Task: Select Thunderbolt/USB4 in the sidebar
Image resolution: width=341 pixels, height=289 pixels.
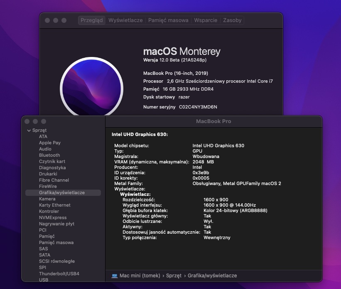Action: 59,274
